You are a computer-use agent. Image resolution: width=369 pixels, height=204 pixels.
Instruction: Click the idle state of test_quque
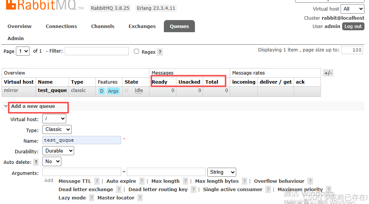[x=139, y=90]
